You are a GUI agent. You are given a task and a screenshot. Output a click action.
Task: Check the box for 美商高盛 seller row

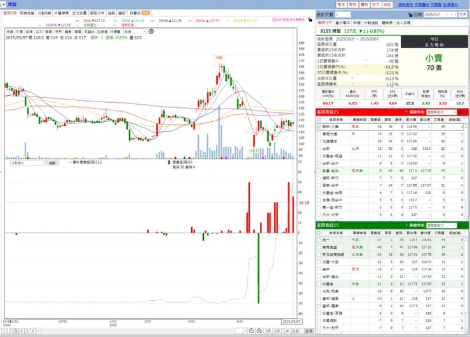coord(319,248)
